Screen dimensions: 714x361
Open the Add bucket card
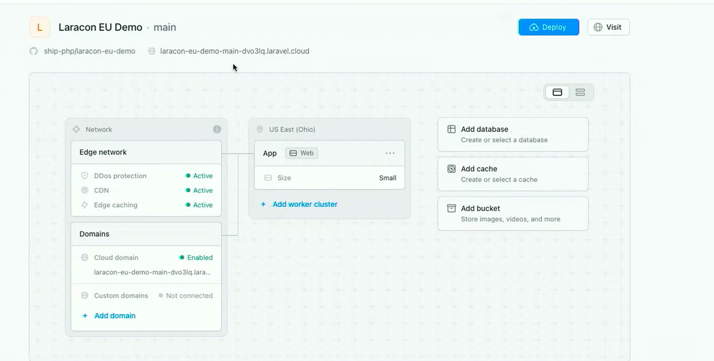[x=513, y=214]
